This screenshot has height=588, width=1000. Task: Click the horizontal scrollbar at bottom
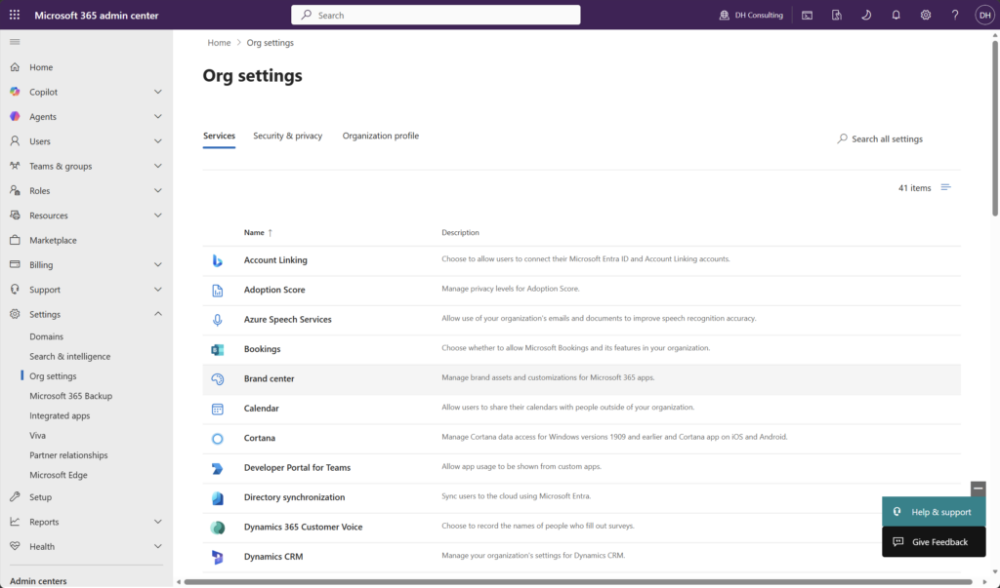tap(577, 581)
